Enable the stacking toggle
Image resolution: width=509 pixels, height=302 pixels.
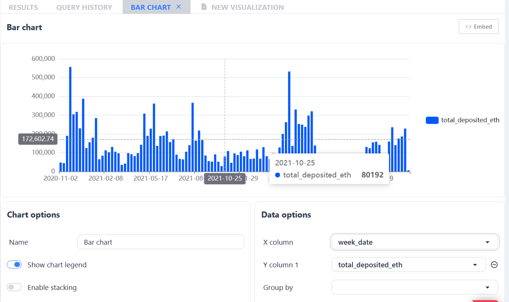[x=14, y=287]
